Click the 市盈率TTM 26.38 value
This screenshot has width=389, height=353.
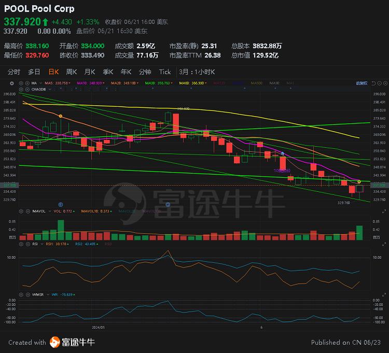(212, 55)
